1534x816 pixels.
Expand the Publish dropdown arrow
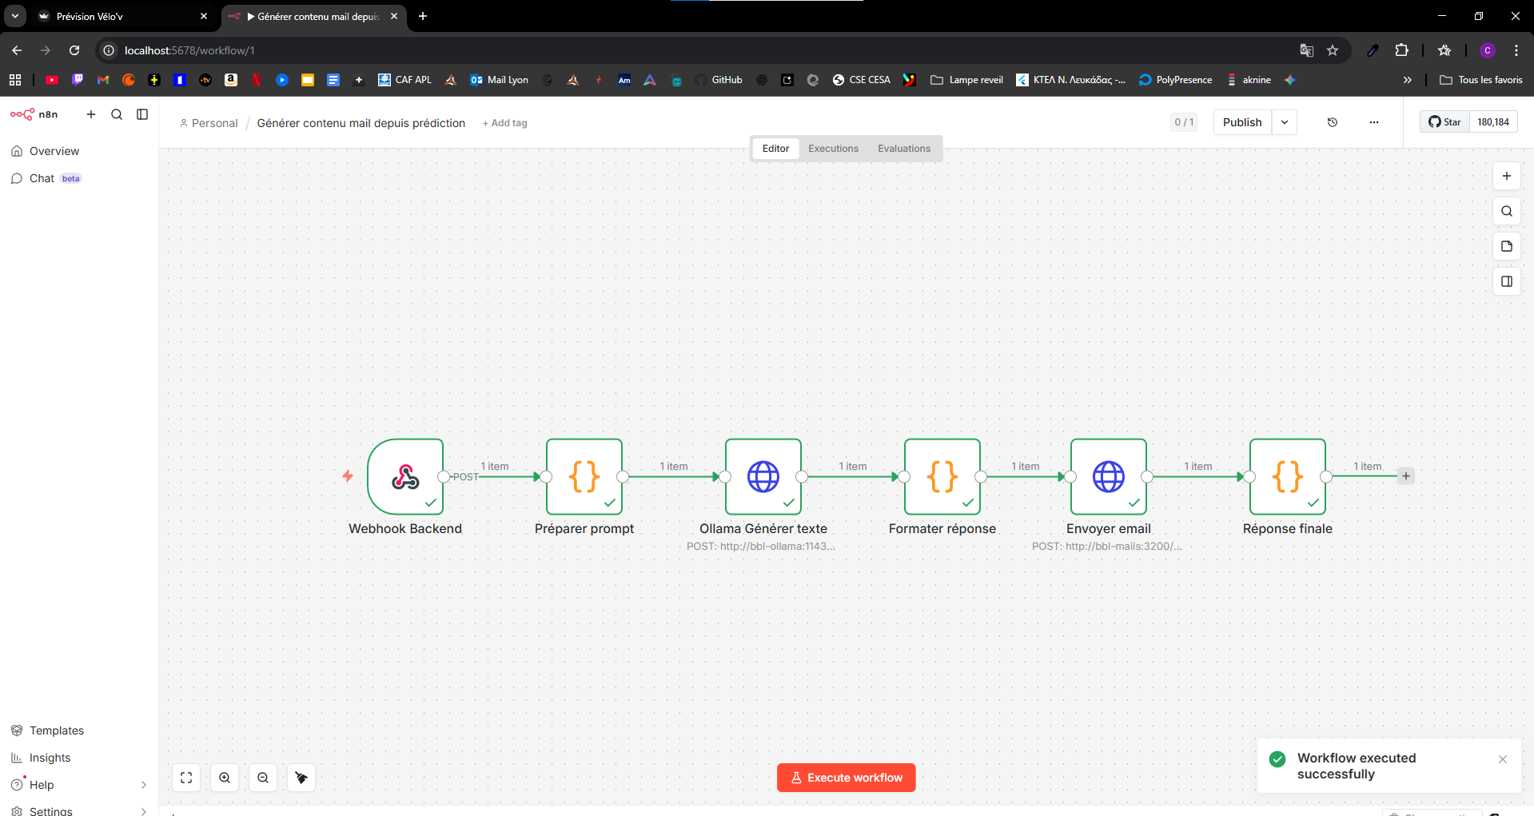(1284, 122)
